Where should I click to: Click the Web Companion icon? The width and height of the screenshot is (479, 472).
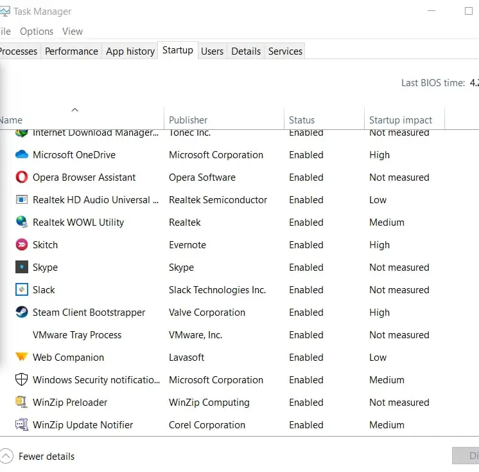coord(22,357)
